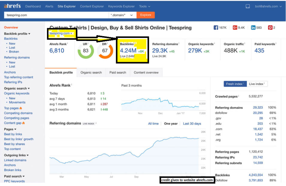The image size is (286, 186).
Task: Click the flame icon next to Content gap
Action: point(23,123)
